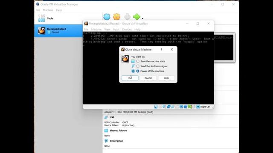Click the display monitor icon in VM status bar
Viewport: 273px width, 153px height.
181,107
